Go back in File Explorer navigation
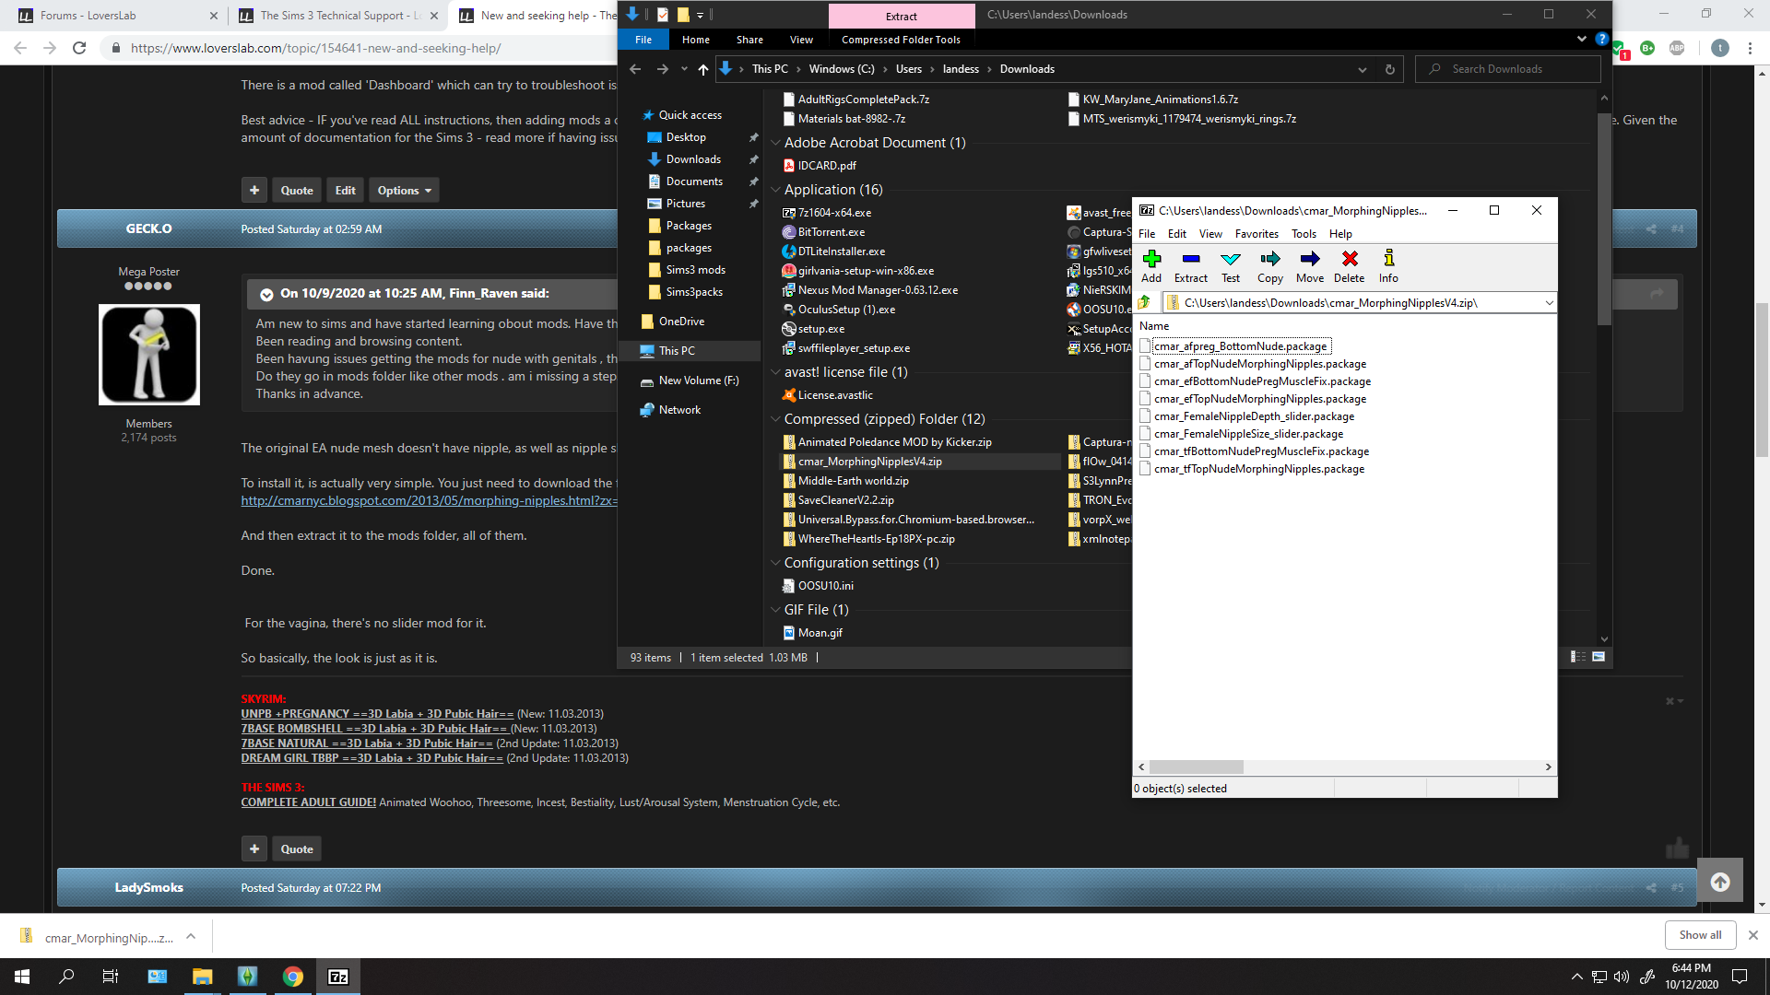 (635, 69)
